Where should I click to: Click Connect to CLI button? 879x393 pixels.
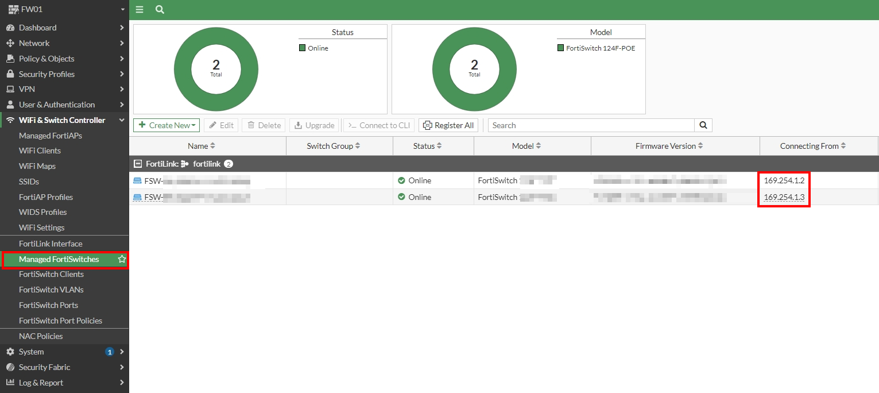point(380,125)
